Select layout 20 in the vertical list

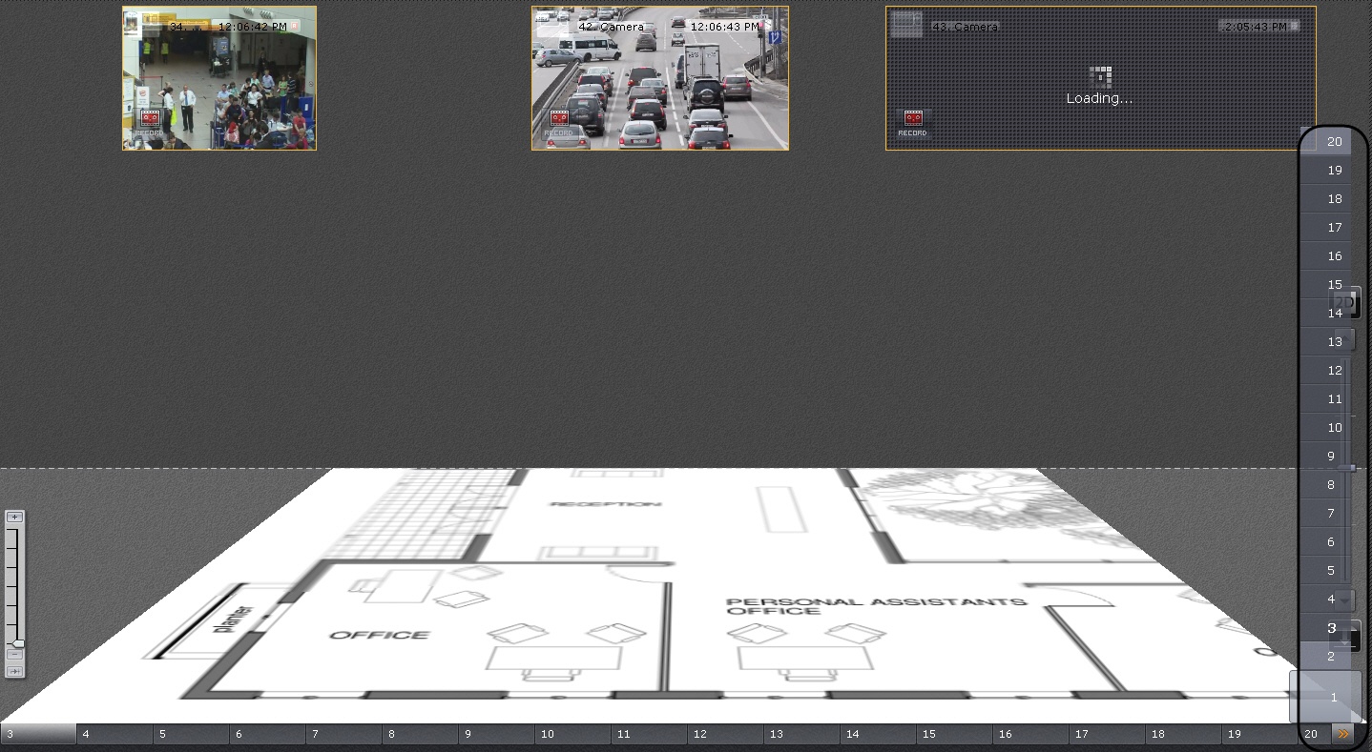[1334, 142]
